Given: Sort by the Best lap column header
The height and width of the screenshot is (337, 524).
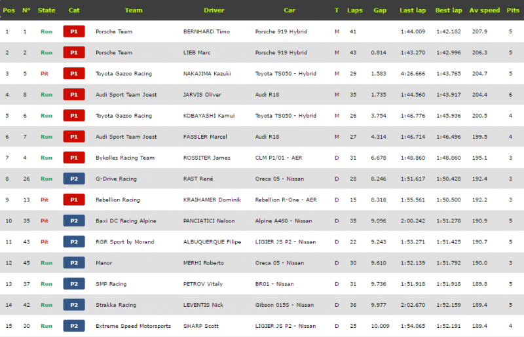Looking at the screenshot, I should [449, 10].
